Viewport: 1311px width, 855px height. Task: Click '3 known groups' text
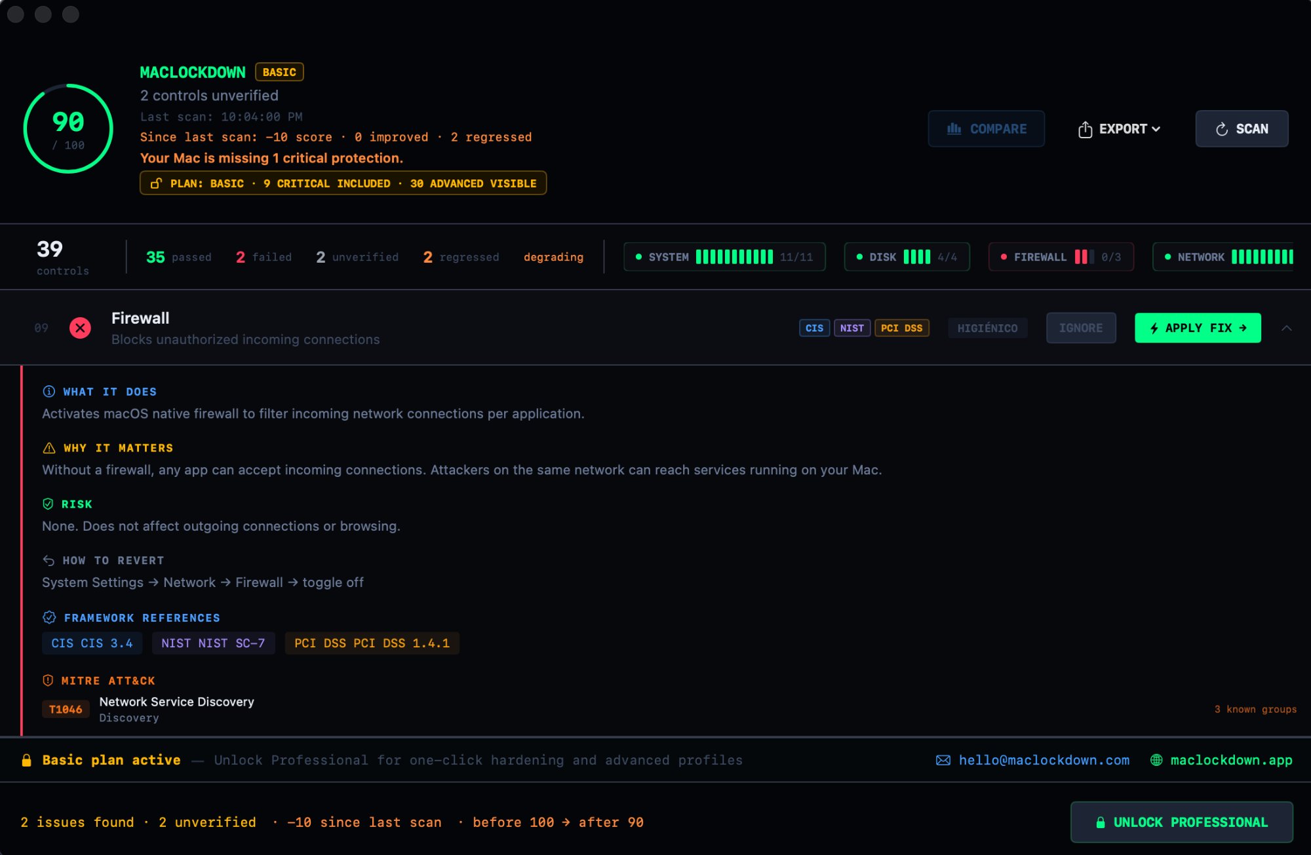click(1255, 710)
